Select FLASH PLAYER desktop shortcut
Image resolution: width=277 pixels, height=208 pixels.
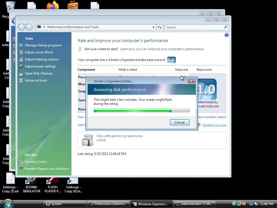click(x=53, y=185)
